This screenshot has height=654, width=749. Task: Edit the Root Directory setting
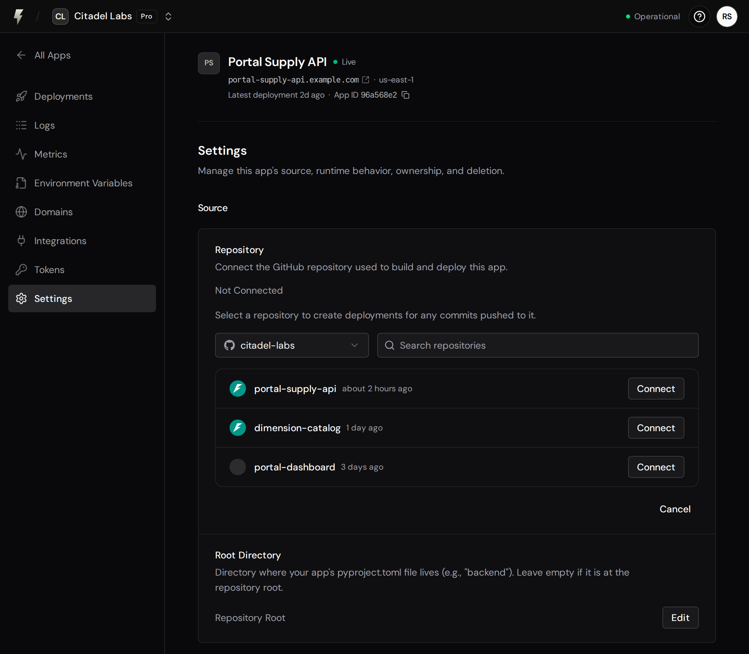(x=680, y=618)
